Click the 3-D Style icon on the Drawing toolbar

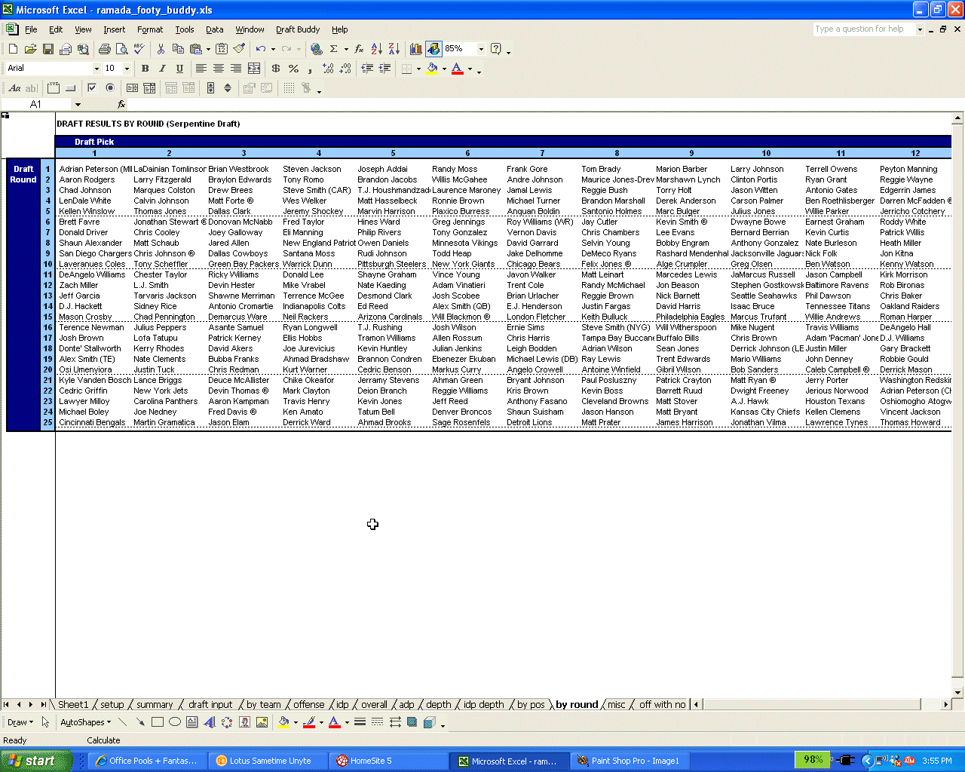pyautogui.click(x=430, y=722)
